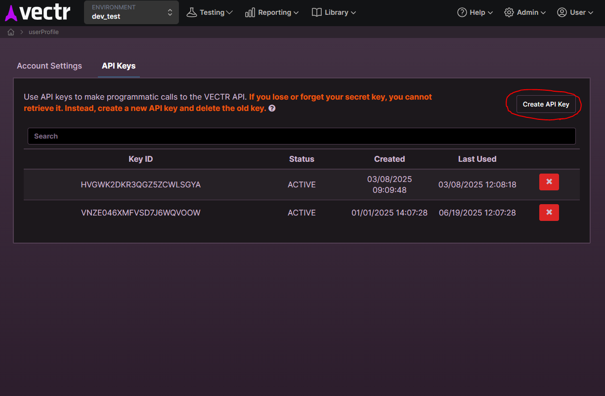
Task: Click the userProfile breadcrumb link
Action: 43,32
